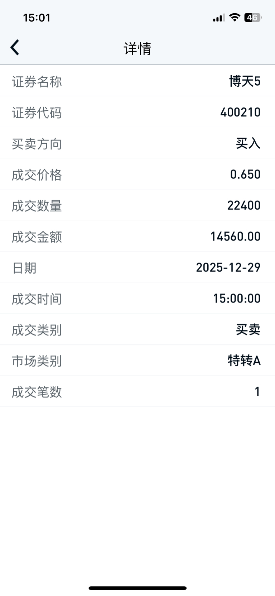Tap the 市场类别 value 特转A
The image size is (275, 596).
[x=244, y=360]
